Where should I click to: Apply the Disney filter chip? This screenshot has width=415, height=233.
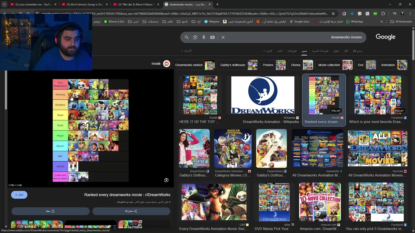301,65
